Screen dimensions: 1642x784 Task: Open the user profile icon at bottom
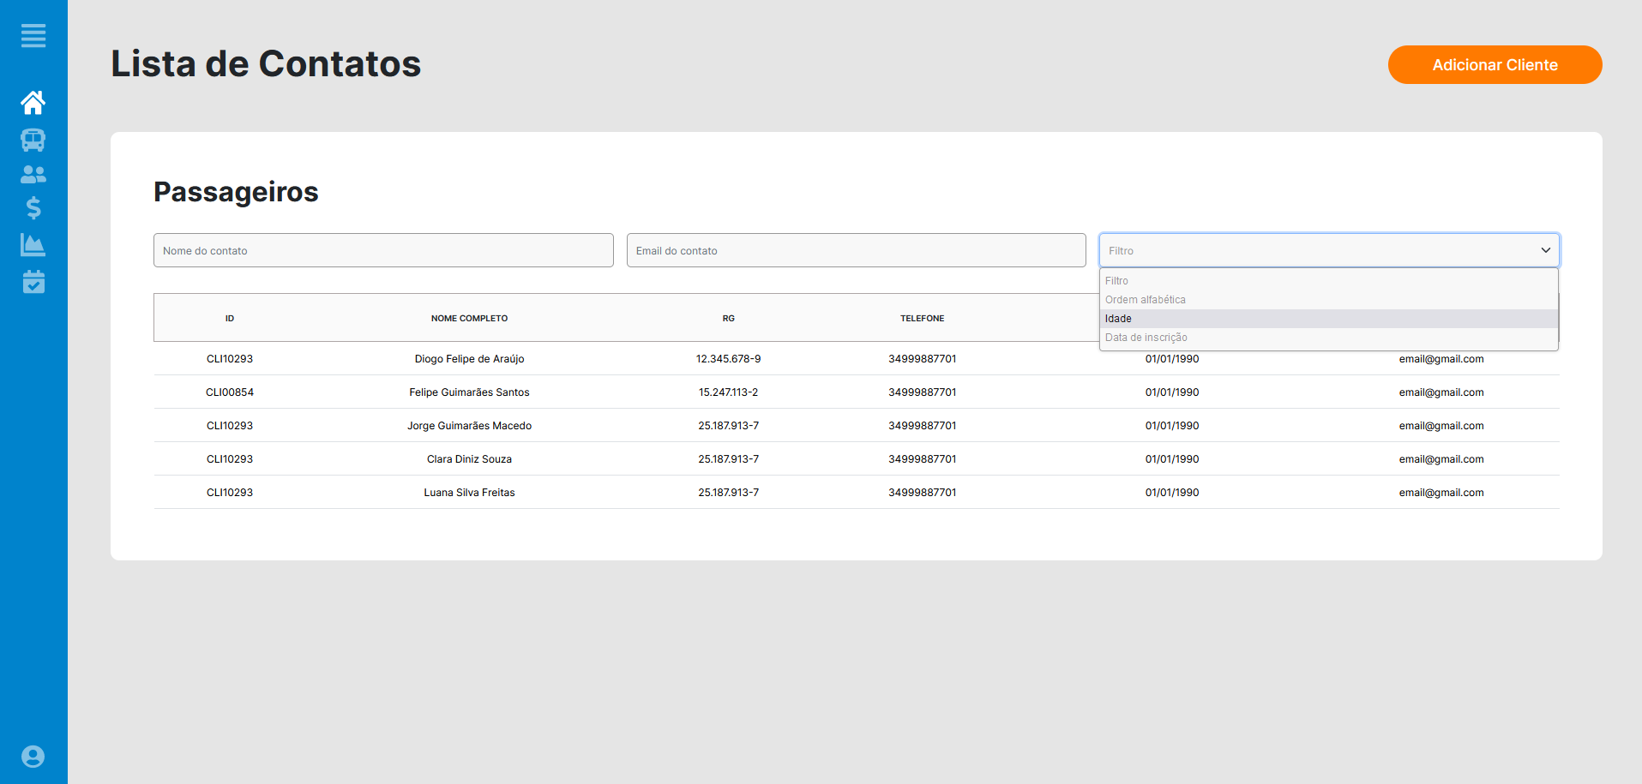(x=33, y=757)
